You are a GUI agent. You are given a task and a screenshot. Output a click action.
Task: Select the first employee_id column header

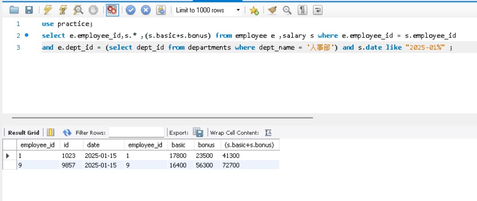coord(38,145)
